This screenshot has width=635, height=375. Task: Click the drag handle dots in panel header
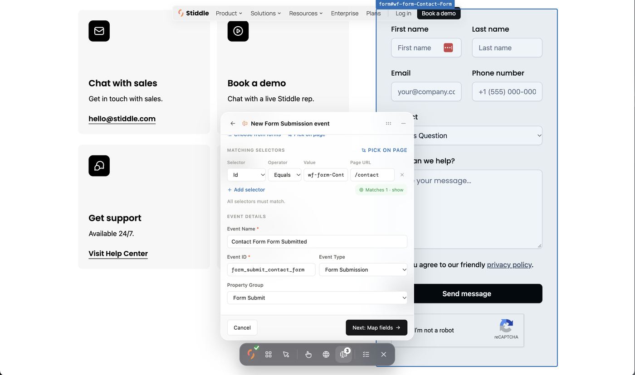[x=388, y=123]
